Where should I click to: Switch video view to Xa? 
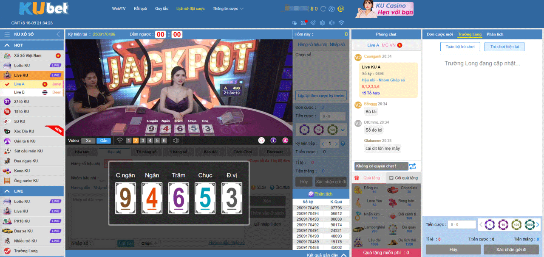point(88,141)
